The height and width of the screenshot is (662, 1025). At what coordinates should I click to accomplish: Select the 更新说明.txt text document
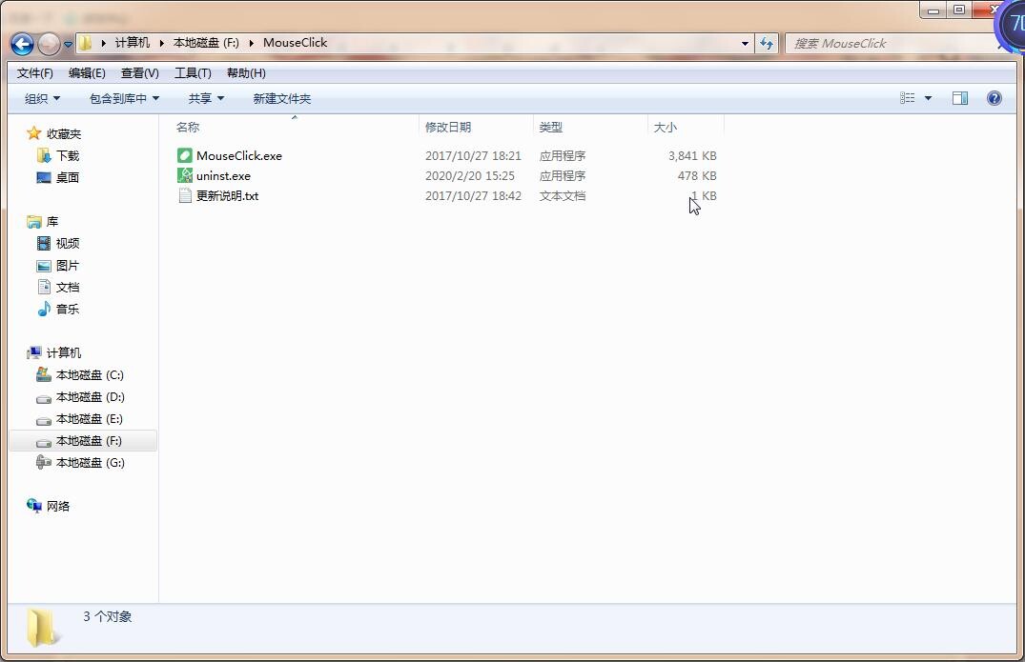227,195
